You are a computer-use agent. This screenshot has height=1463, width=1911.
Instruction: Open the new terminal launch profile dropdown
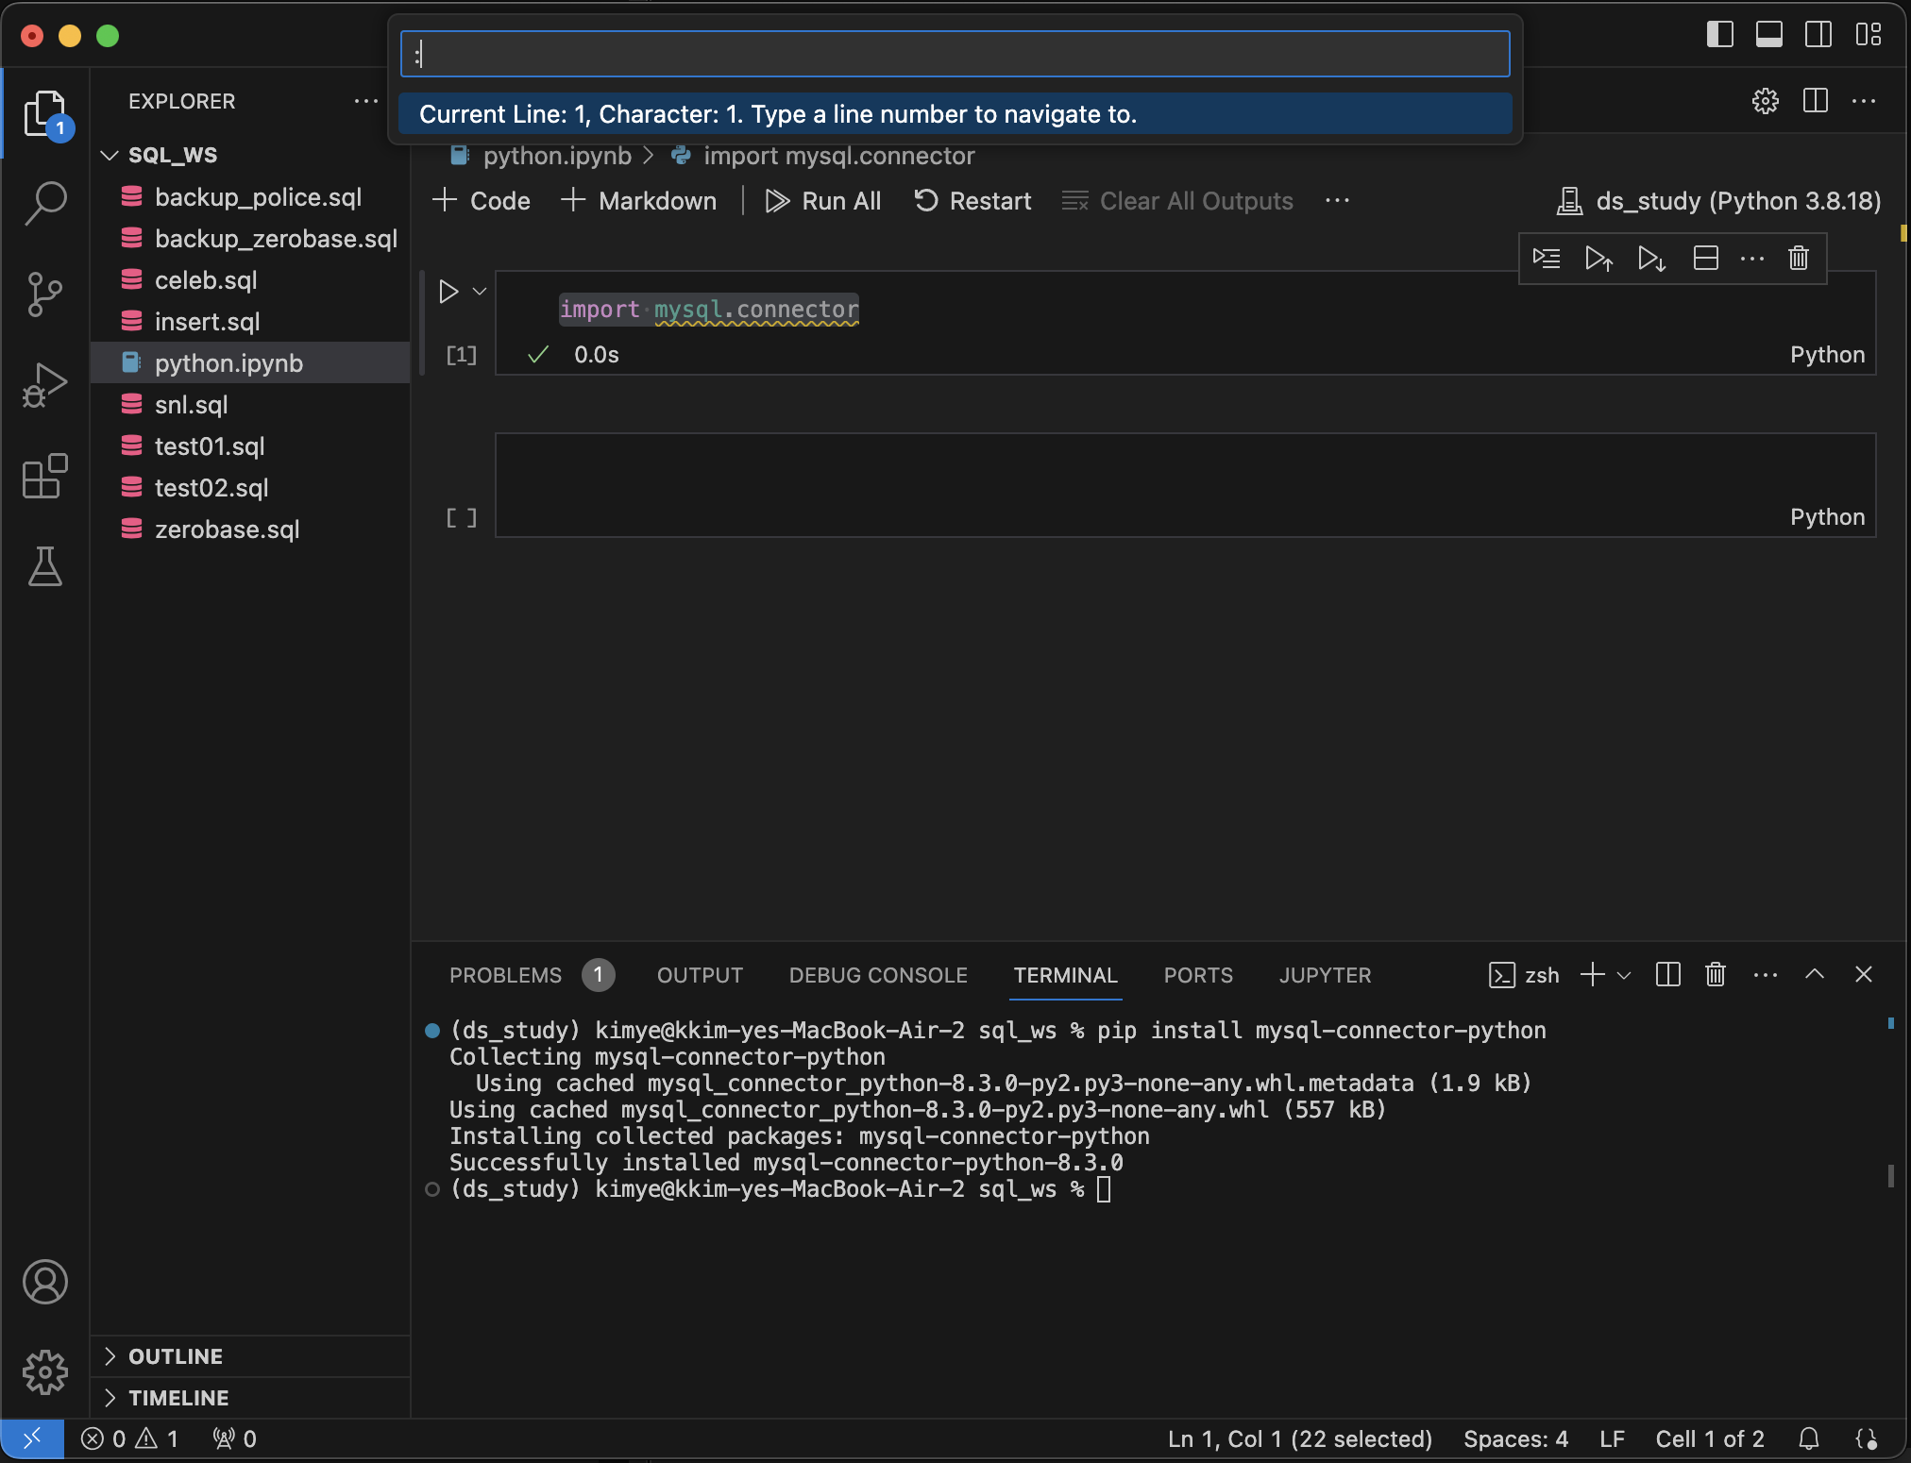(x=1624, y=975)
